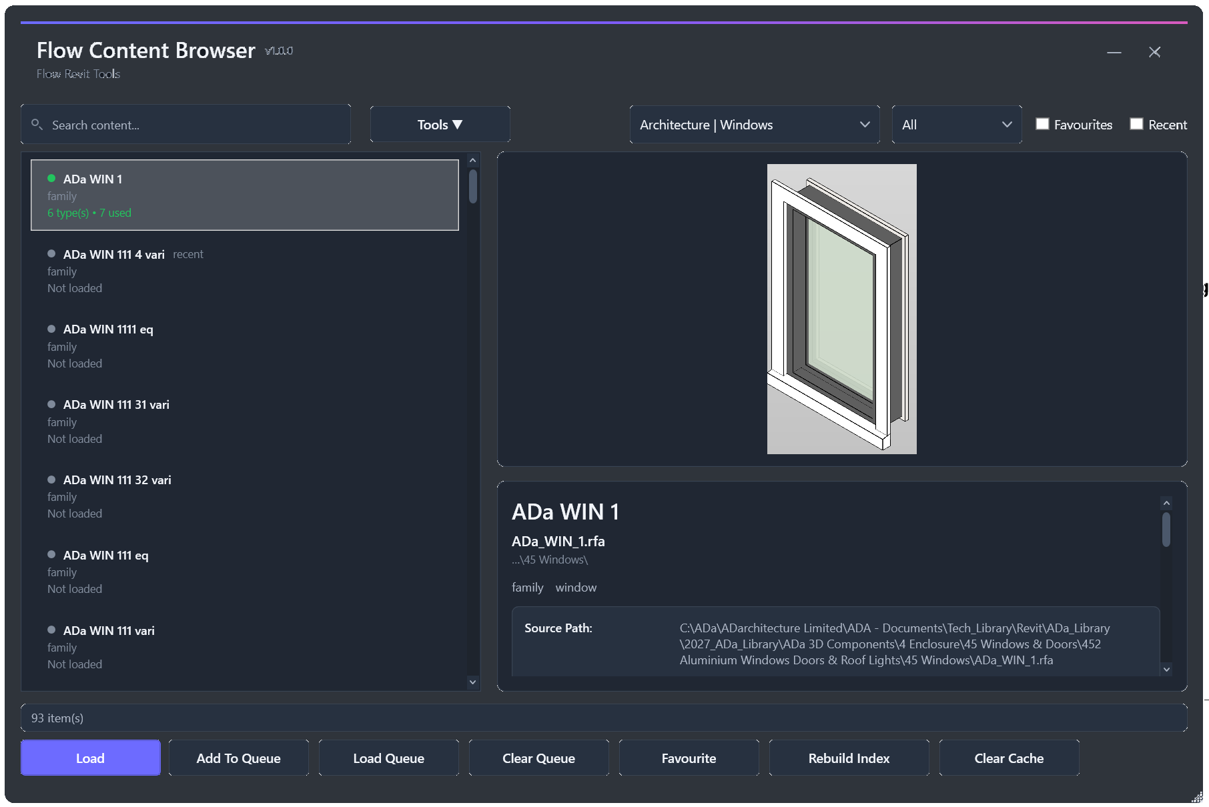Click the window preview thumbnail image
The height and width of the screenshot is (807, 1209).
[841, 309]
